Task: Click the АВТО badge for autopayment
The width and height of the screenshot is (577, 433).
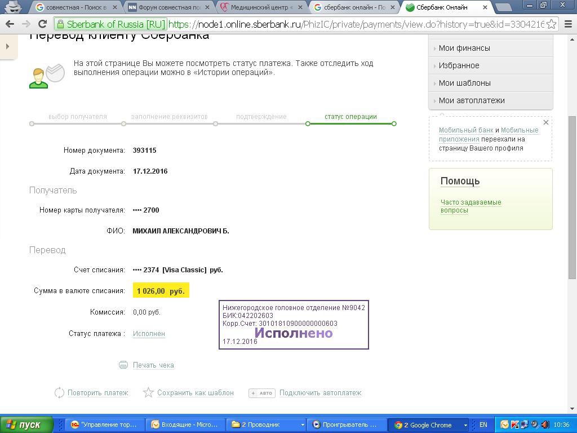Action: pos(261,393)
